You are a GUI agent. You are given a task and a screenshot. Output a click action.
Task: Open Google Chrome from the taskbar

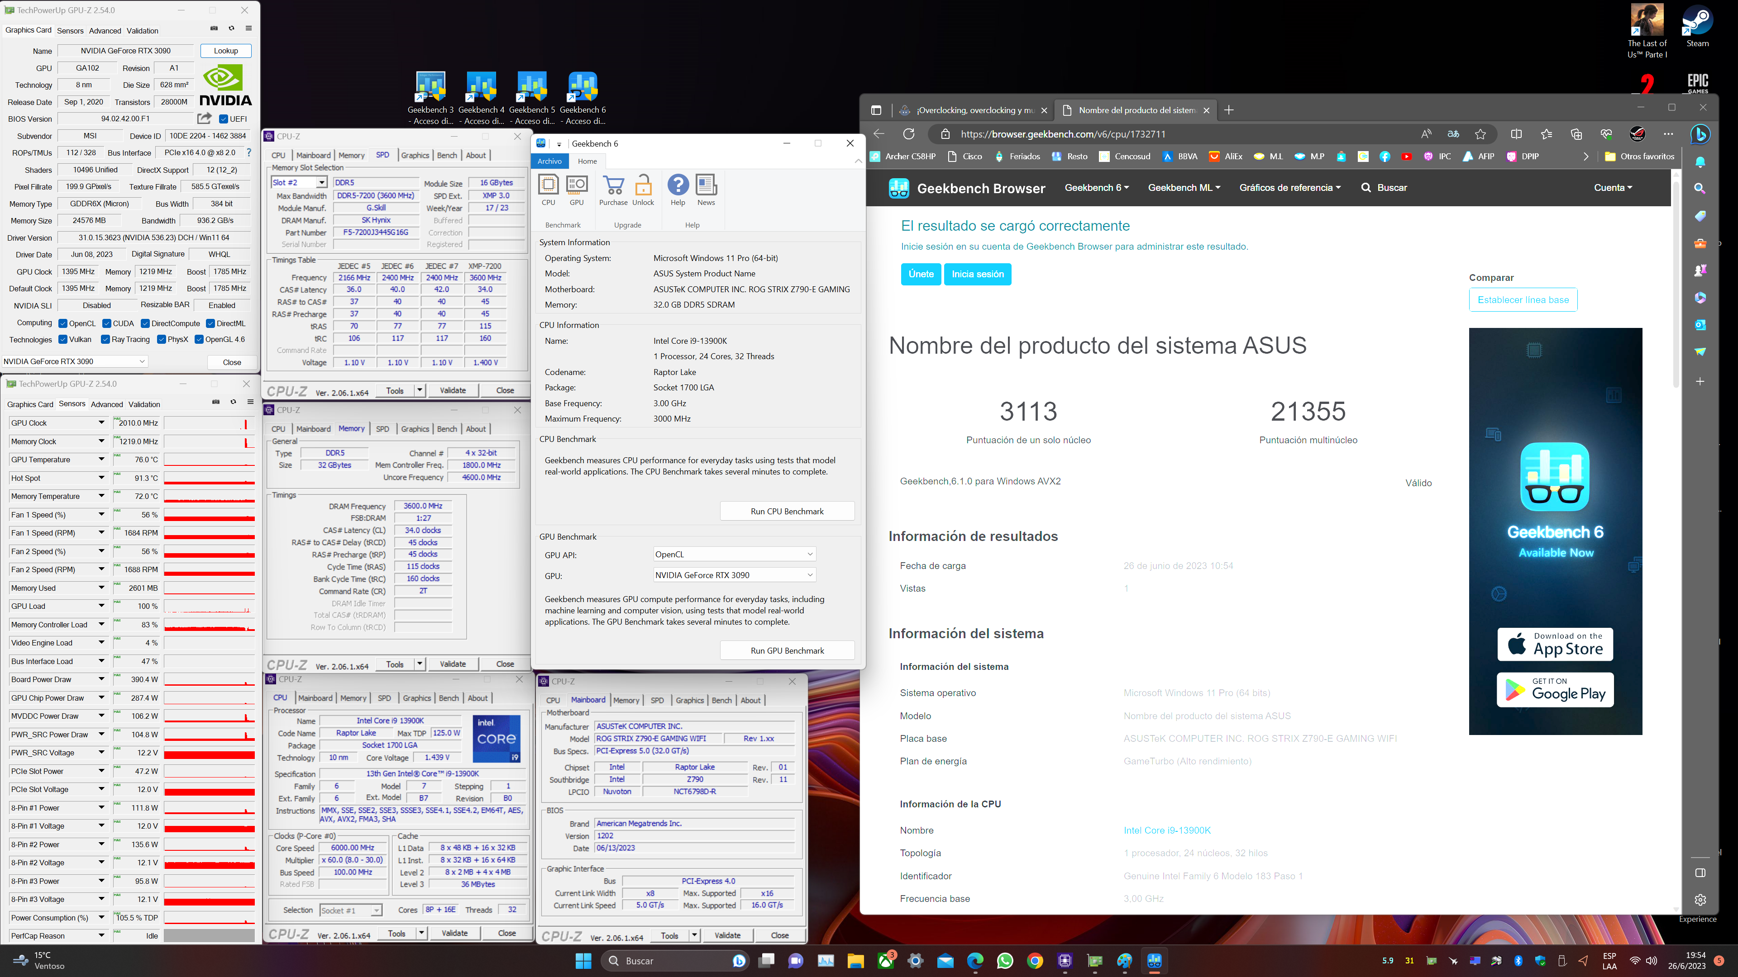(x=1035, y=961)
